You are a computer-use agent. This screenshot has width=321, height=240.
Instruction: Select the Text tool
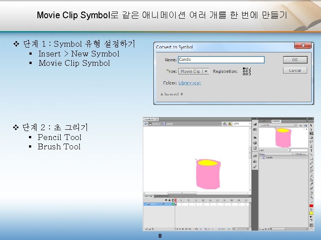pyautogui.click(x=311, y=150)
